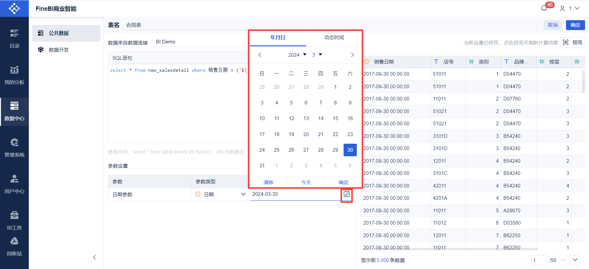
Task: Click 清除 to clear the date
Action: pos(268,182)
